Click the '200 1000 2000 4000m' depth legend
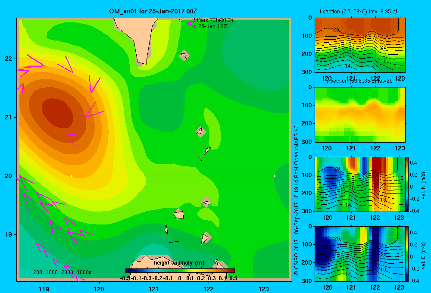Viewport: 431px width, 293px height. click(x=63, y=272)
